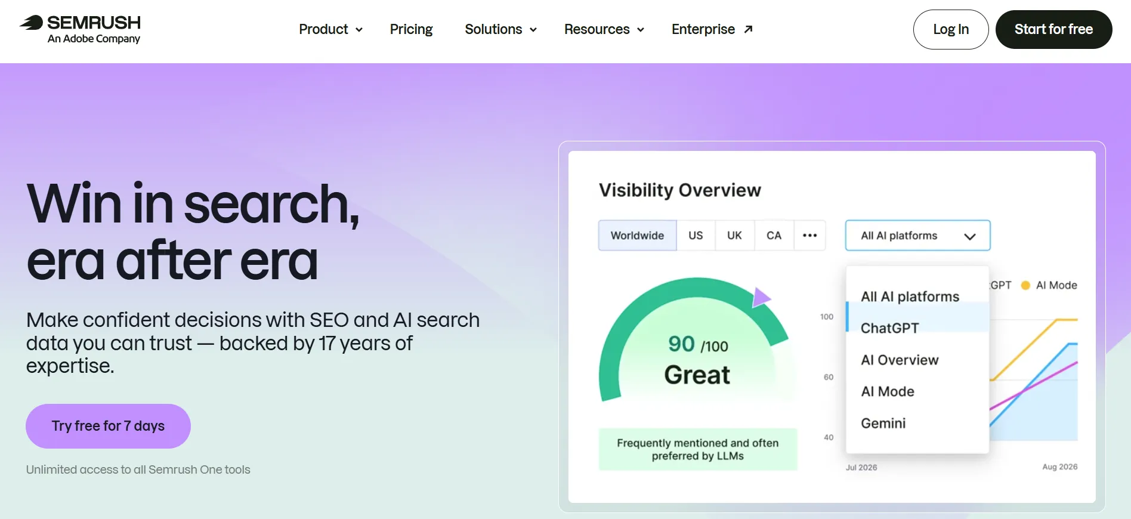This screenshot has height=519, width=1131.
Task: Click the Frequently mentioned by LLMs note
Action: [x=698, y=449]
